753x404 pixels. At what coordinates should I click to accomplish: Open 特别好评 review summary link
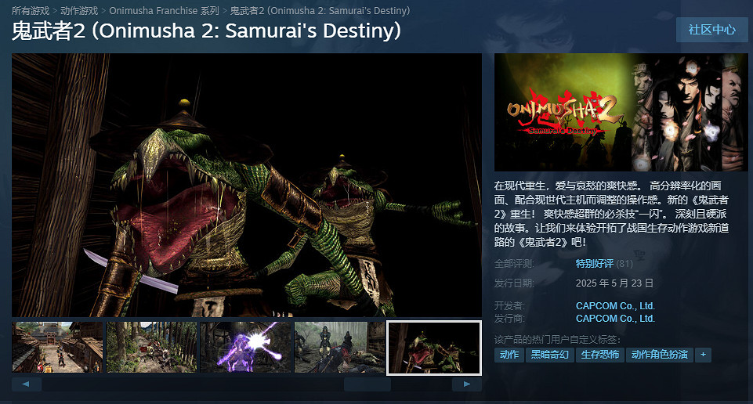[x=595, y=263]
